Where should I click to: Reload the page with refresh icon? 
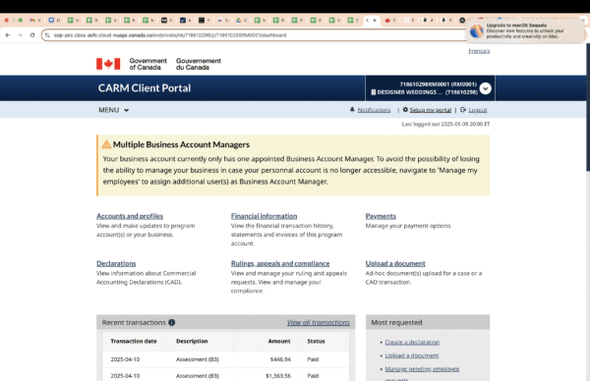32,35
